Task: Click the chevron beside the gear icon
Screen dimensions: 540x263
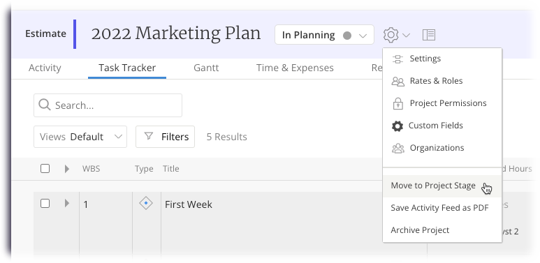Action: pyautogui.click(x=406, y=35)
